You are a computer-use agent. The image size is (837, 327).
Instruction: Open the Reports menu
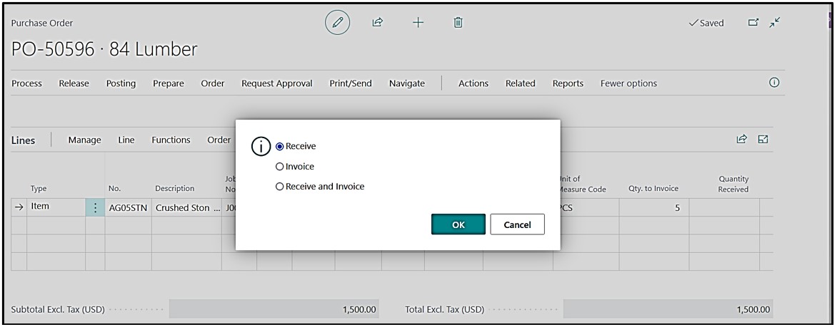[567, 83]
